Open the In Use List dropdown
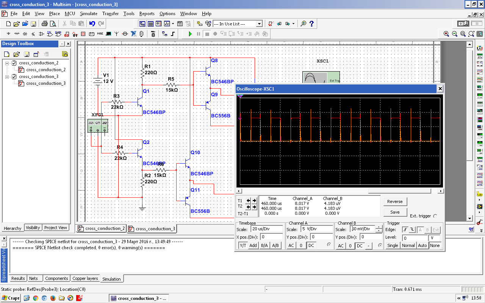 [x=259, y=24]
